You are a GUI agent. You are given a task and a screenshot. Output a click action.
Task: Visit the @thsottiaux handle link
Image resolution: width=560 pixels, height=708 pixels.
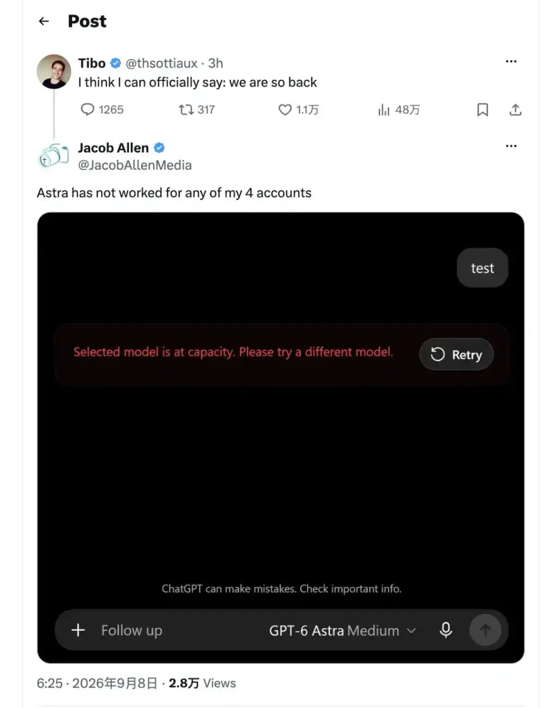tap(161, 63)
